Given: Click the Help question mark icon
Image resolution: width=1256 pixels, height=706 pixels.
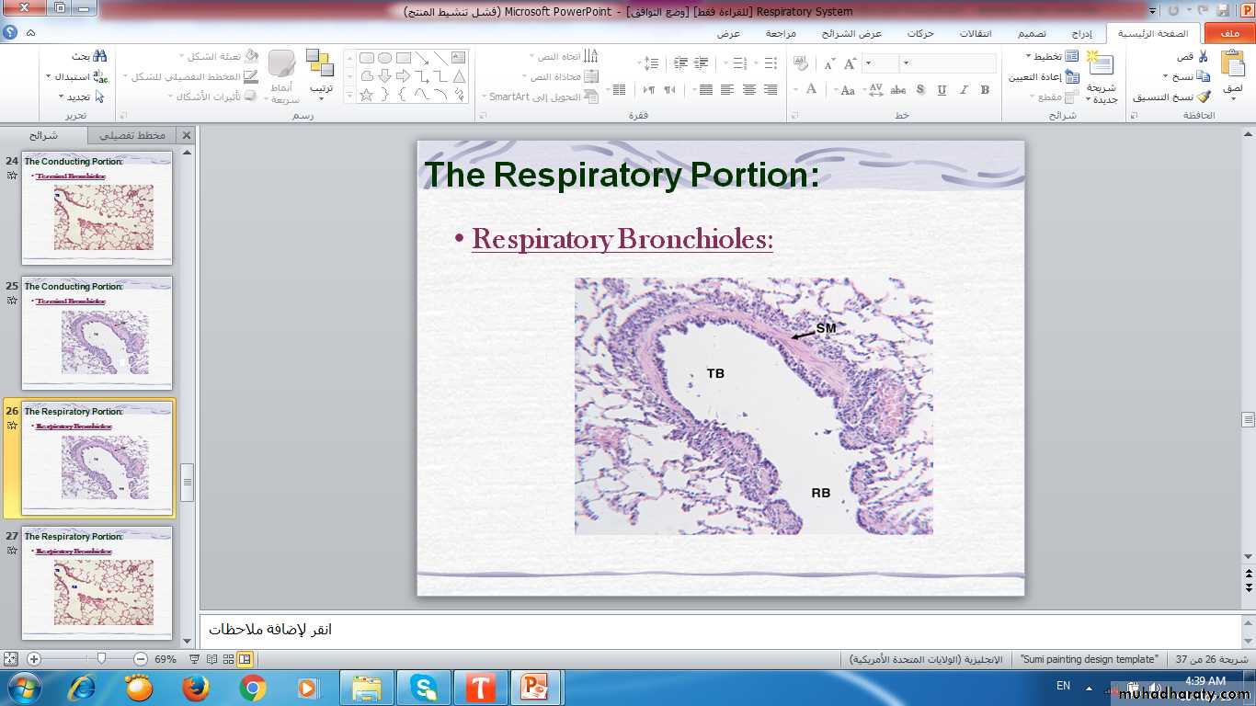Looking at the screenshot, I should click(x=10, y=33).
